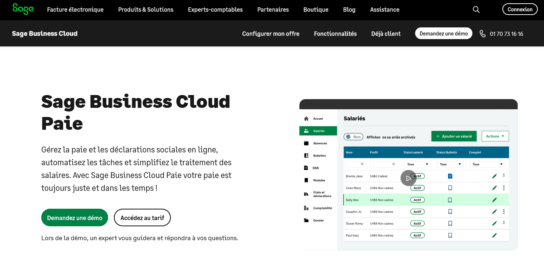Click the phone handset icon
Viewport: 544px width, 261px height.
click(483, 34)
